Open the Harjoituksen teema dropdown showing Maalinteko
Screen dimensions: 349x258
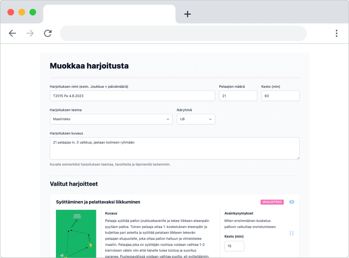(111, 119)
